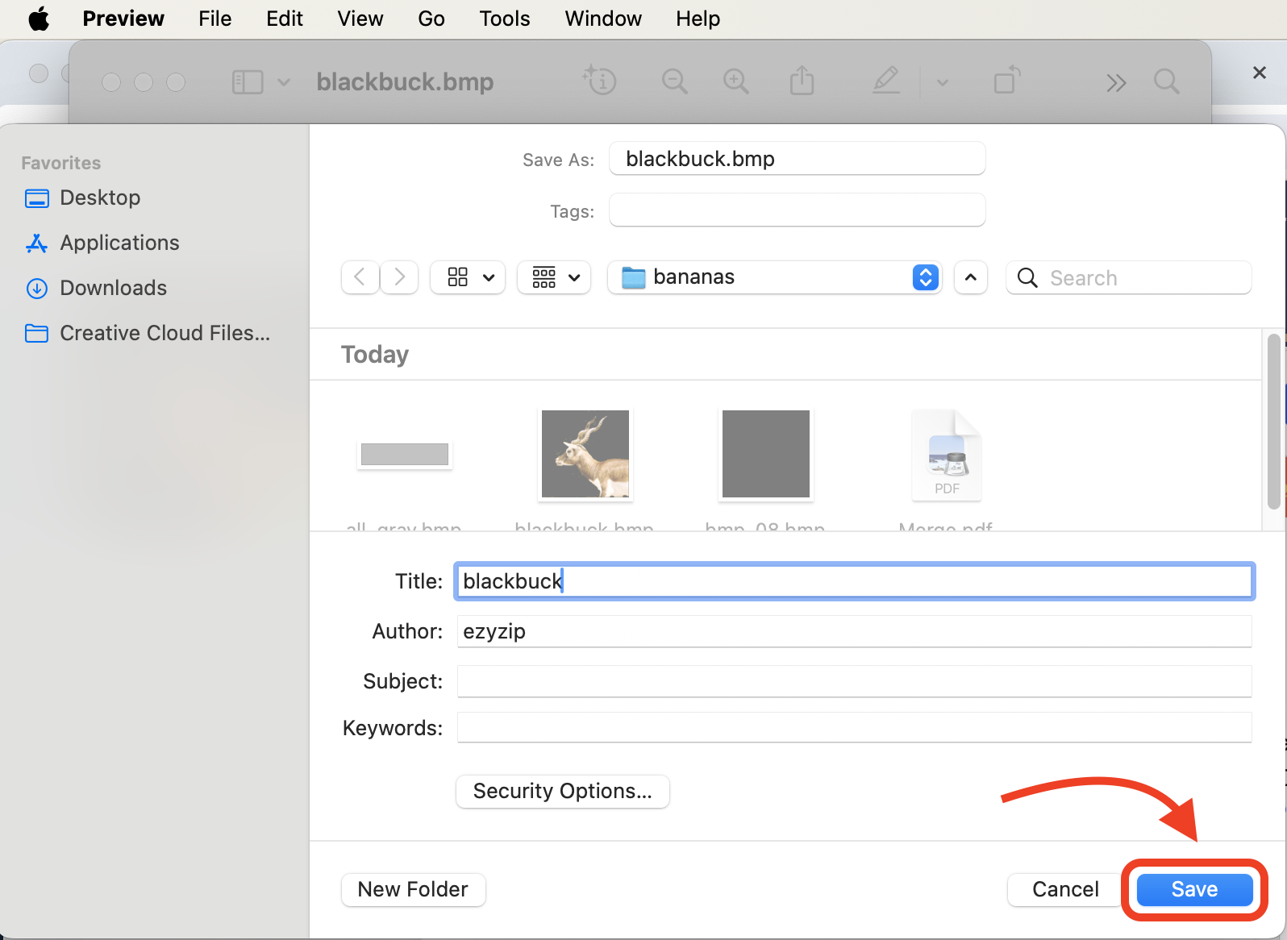Open the icon view mode dropdown

point(468,277)
